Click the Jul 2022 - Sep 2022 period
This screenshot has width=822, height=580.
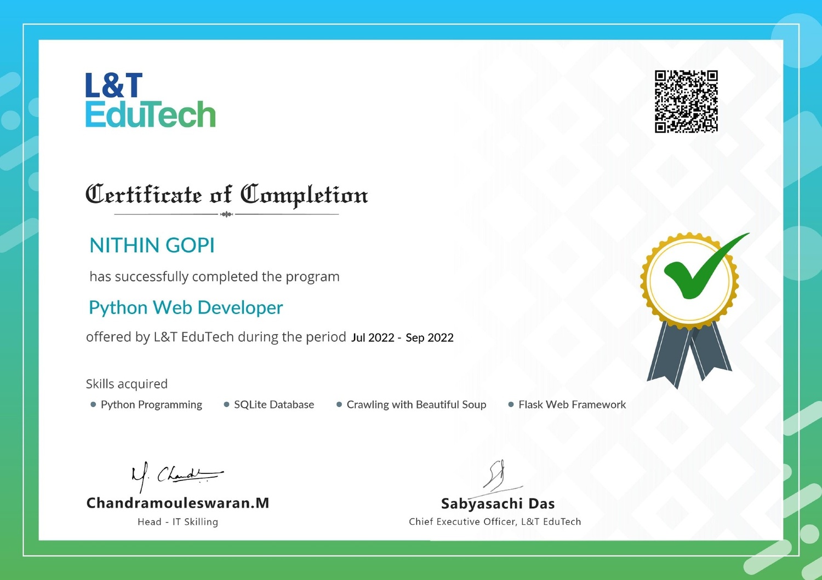[402, 338]
